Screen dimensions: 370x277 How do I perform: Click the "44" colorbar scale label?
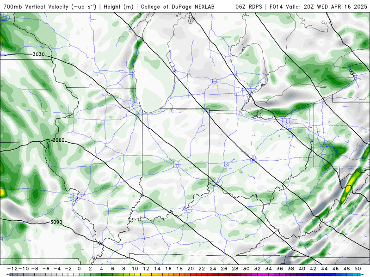[x=324, y=269]
